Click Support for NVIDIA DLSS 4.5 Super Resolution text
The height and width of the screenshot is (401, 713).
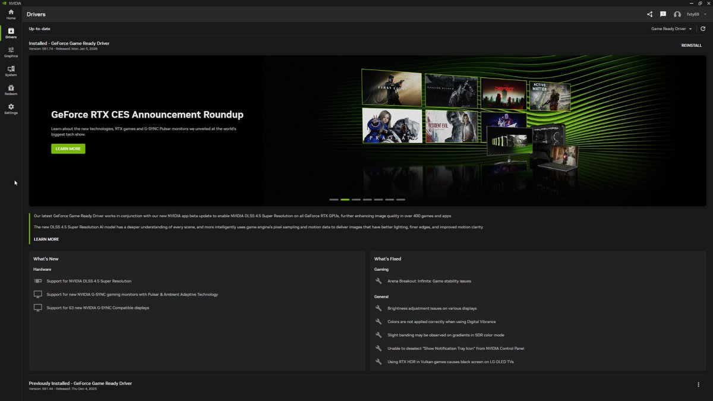pyautogui.click(x=89, y=281)
